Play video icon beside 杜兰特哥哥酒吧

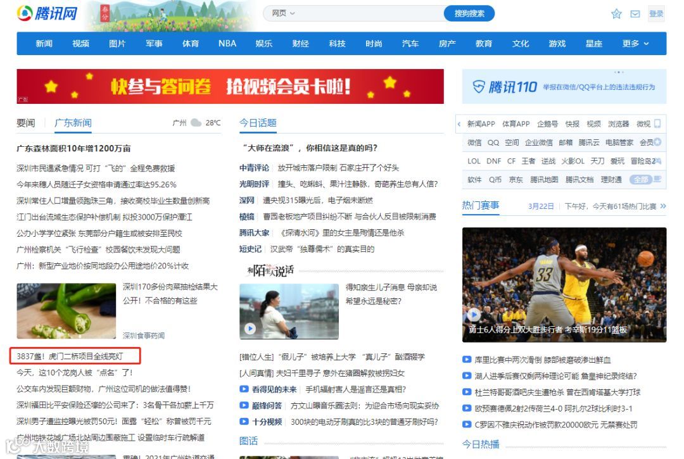tap(467, 392)
